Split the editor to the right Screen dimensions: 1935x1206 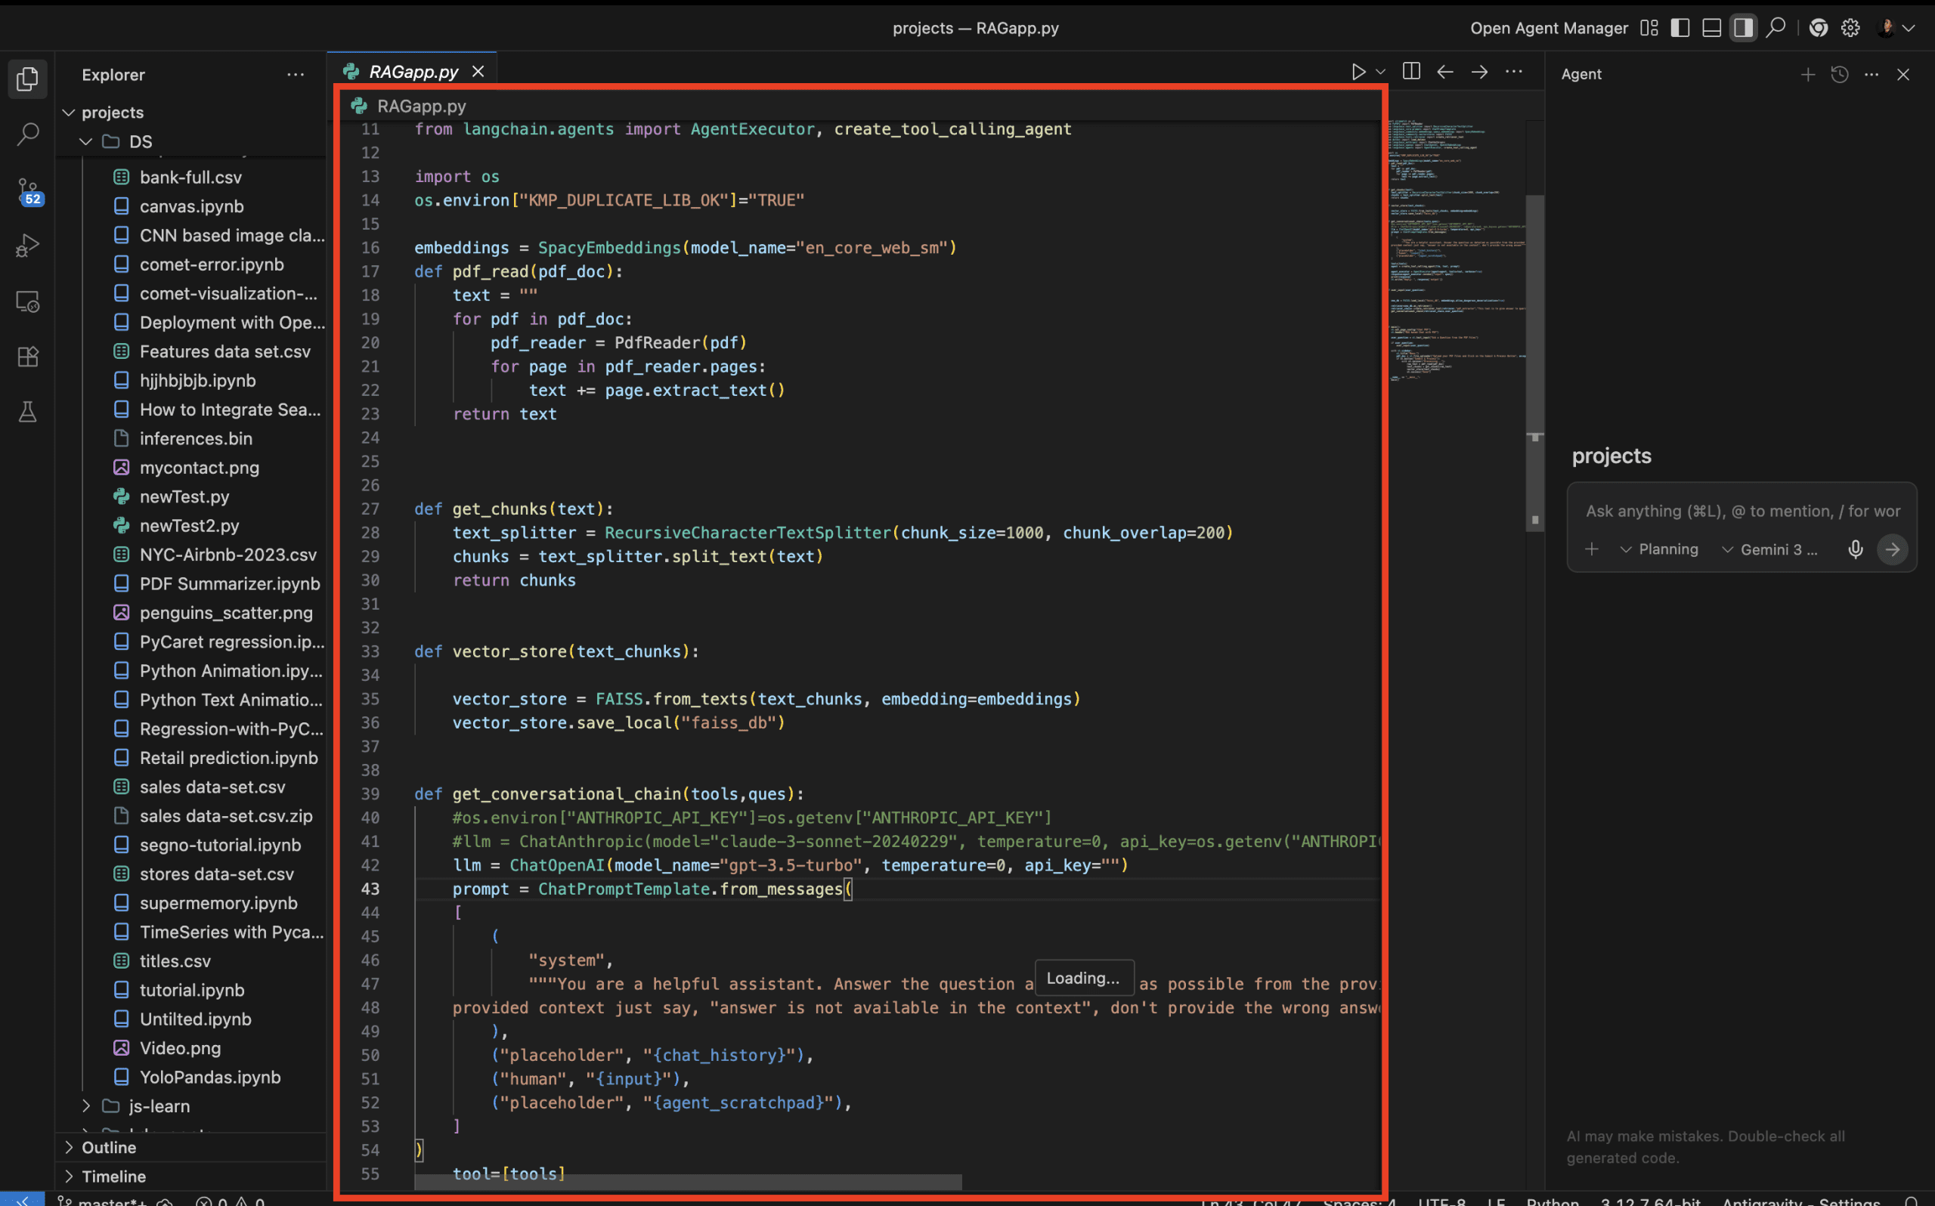[1411, 72]
